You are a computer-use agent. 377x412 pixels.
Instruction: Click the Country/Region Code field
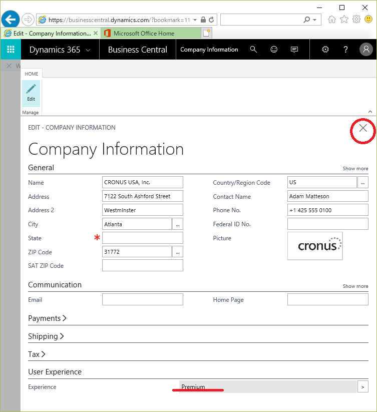(x=322, y=182)
